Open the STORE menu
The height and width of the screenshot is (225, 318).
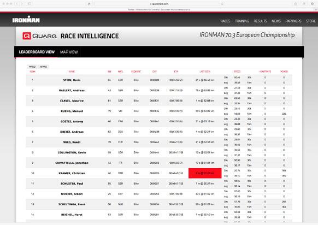311,21
